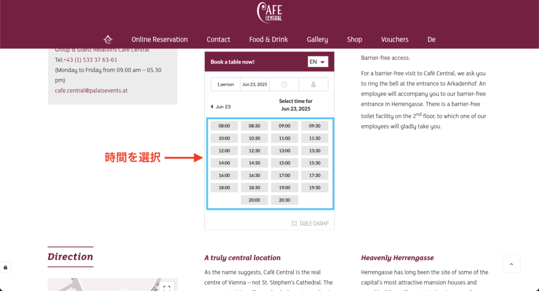
Task: Choose 19:30 as reservation time
Action: [x=315, y=188]
